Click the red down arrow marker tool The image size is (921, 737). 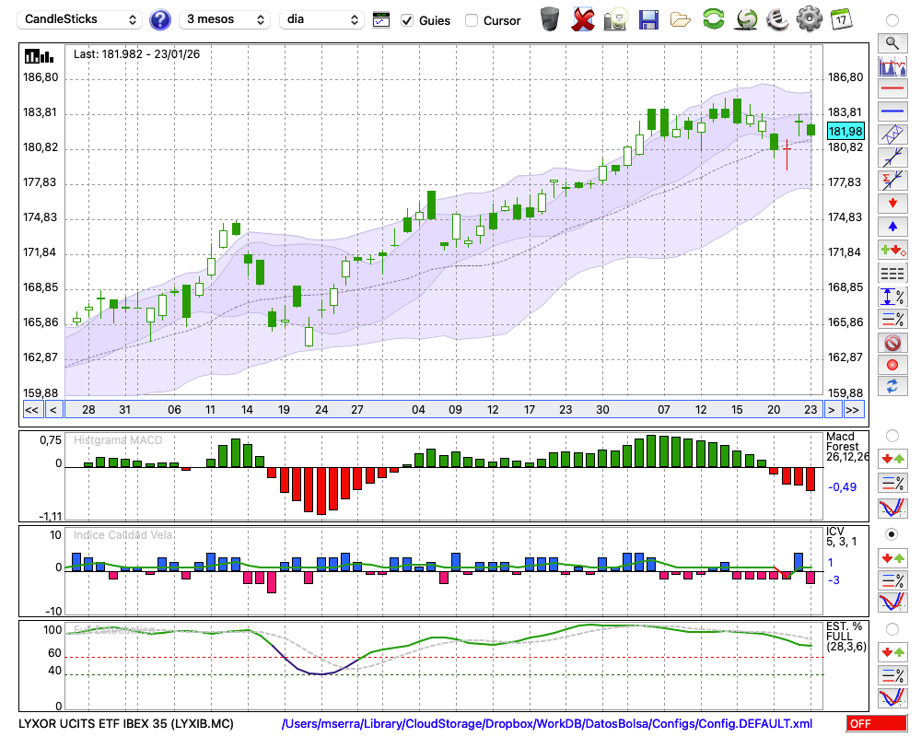892,204
